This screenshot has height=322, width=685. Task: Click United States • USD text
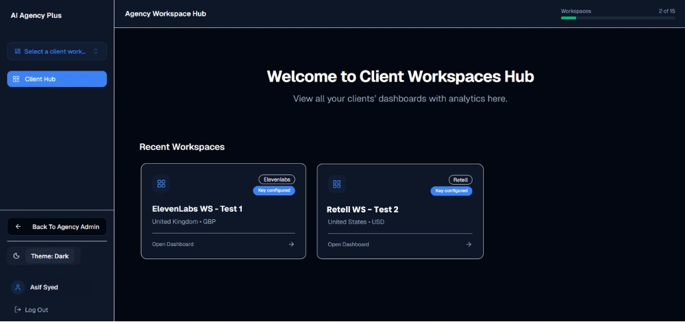coord(356,222)
